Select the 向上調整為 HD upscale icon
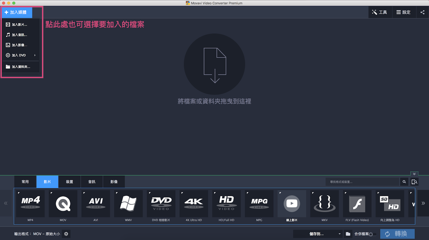 (390, 204)
